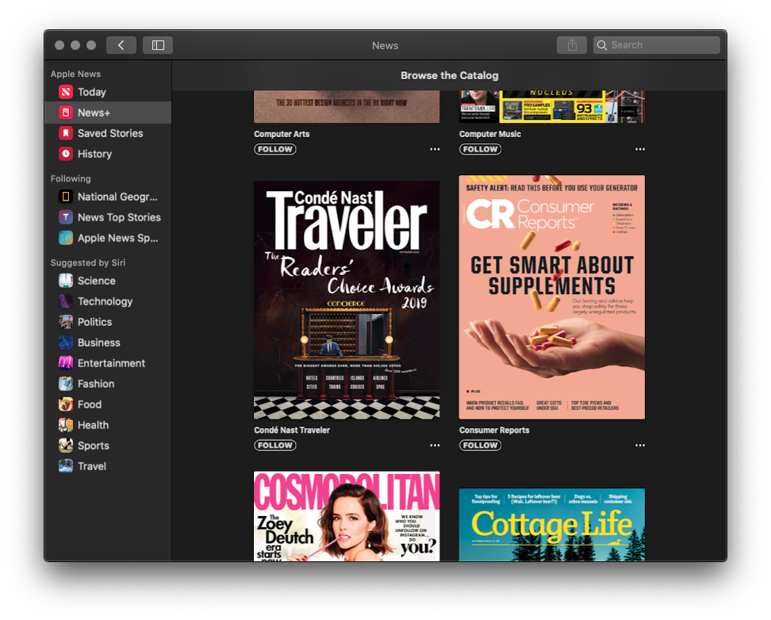Follow Consumer Reports
The width and height of the screenshot is (771, 620).
click(x=480, y=446)
